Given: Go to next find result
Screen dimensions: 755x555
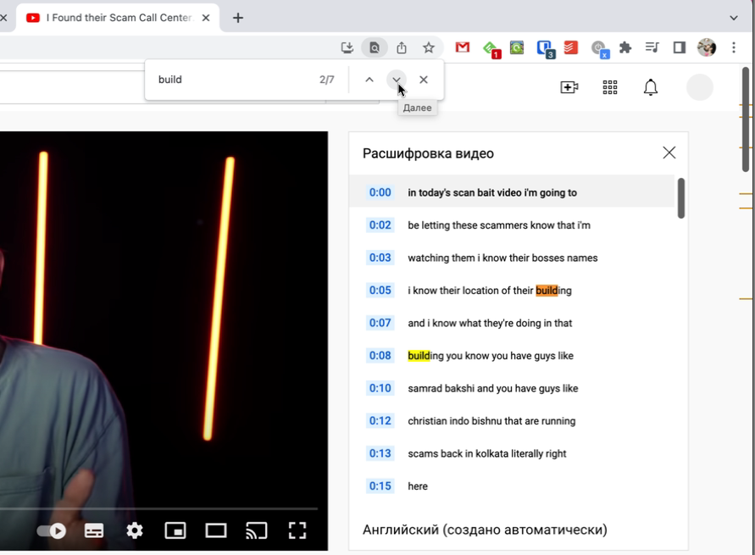Looking at the screenshot, I should pyautogui.click(x=397, y=80).
